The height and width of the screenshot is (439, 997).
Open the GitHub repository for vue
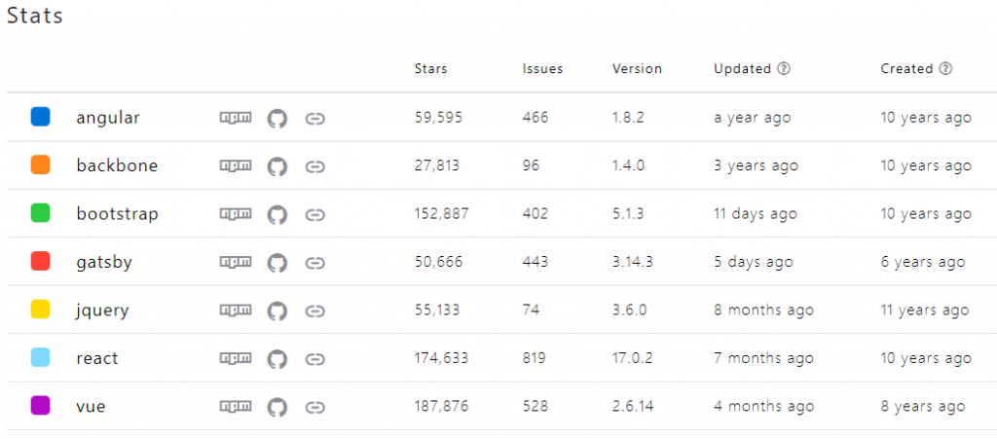pyautogui.click(x=277, y=407)
